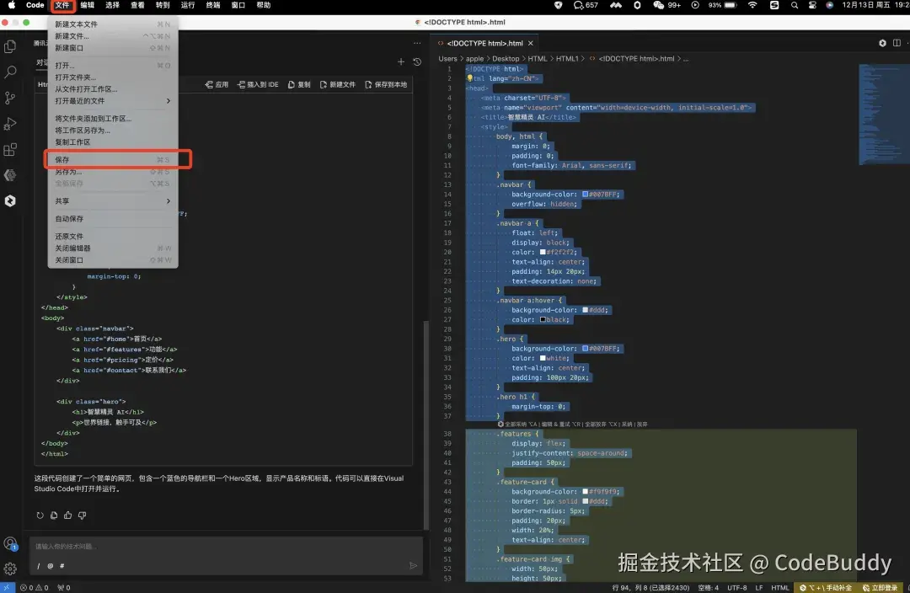Open the 编辑 menu in the menu bar

[x=87, y=5]
